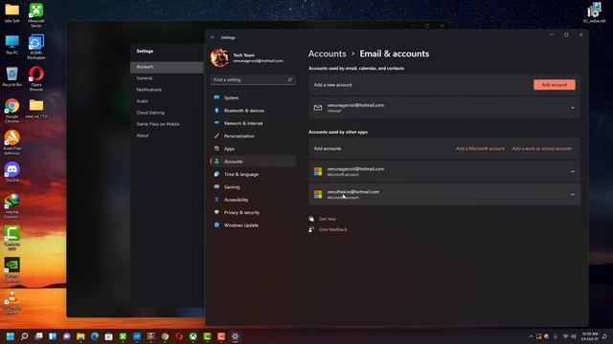Click Gaming label in the sidebar
Image resolution: width=613 pixels, height=344 pixels.
232,187
